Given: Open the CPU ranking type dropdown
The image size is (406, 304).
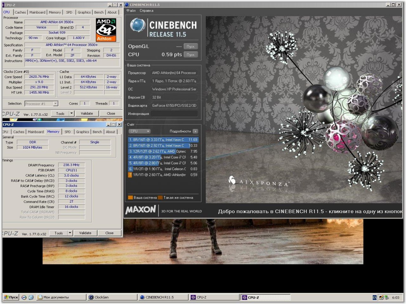Looking at the screenshot, I should click(140, 131).
